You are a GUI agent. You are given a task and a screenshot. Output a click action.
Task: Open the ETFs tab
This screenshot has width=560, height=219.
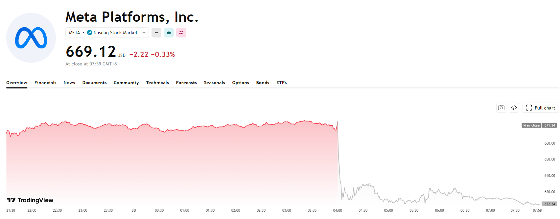pos(282,83)
